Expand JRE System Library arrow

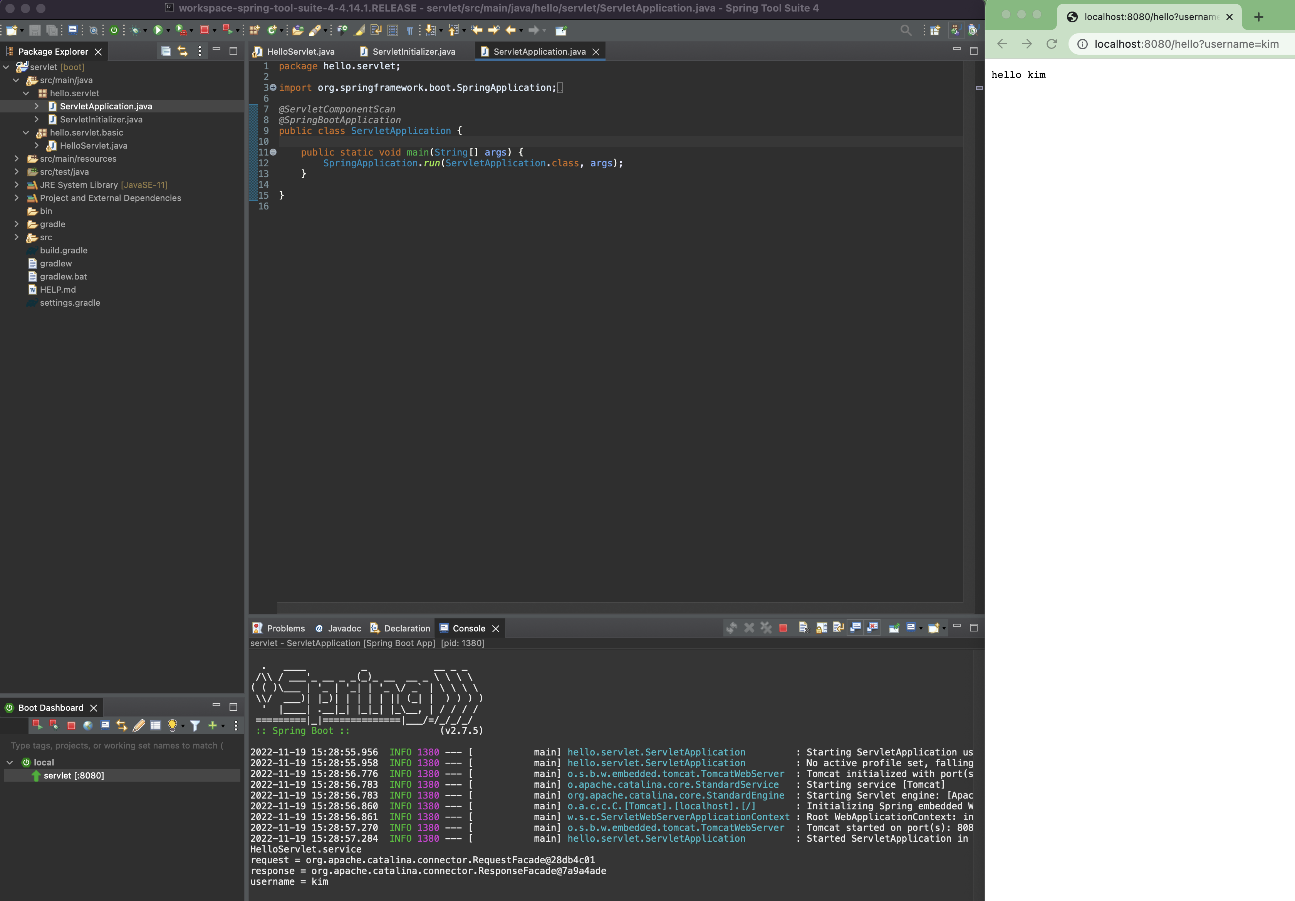[x=16, y=185]
